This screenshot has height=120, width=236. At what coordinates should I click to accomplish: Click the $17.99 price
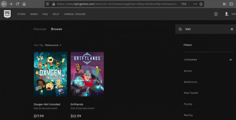click(x=39, y=116)
